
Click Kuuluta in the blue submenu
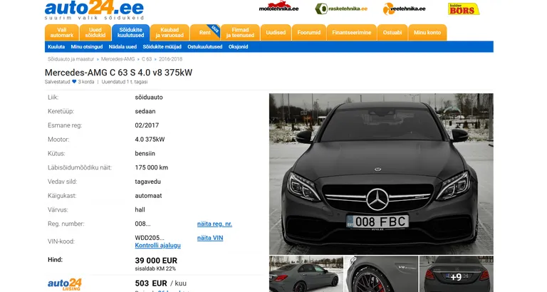(x=56, y=47)
